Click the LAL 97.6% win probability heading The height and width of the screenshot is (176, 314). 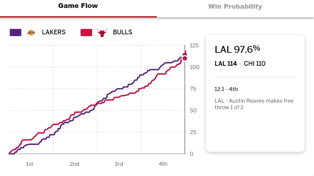237,49
